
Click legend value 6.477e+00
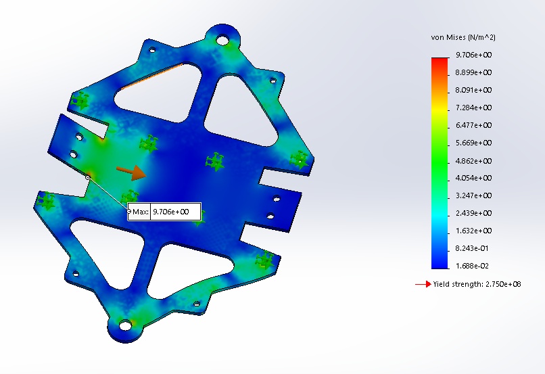[x=474, y=125]
